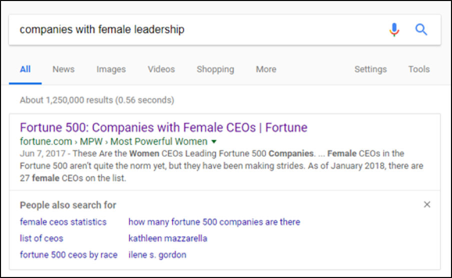452x278 pixels.
Task: Click how many fortune 500 companies are there
Action: pos(214,222)
